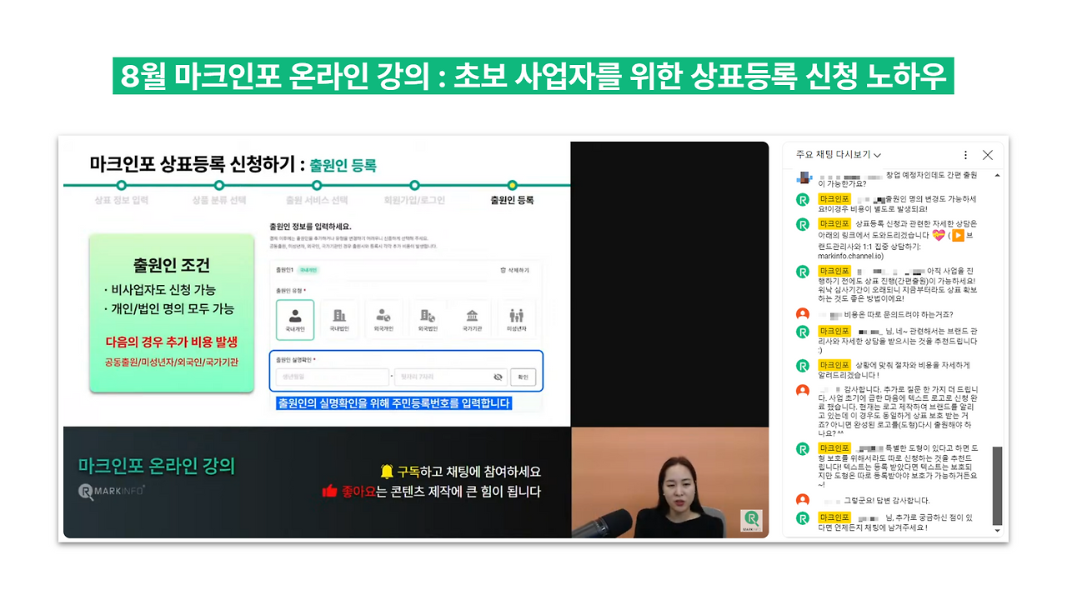Click the '출원인 조건' card heading
The height and width of the screenshot is (600, 1067).
(172, 266)
